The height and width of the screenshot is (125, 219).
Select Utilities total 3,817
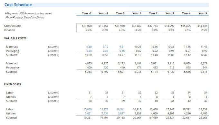coord(121,113)
